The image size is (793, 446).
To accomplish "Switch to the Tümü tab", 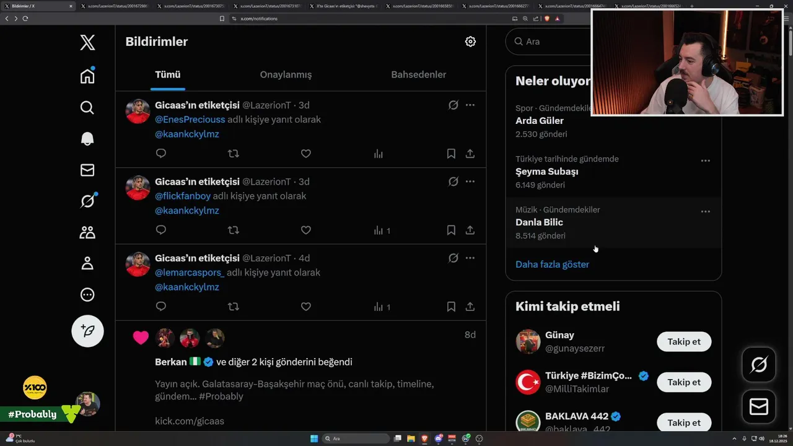I will pos(168,75).
